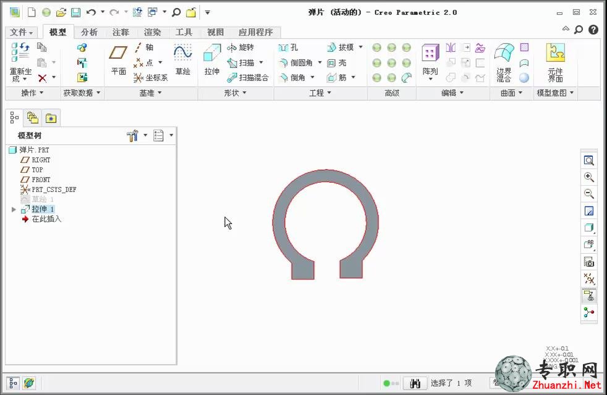Switch to the 渲染 tab
Viewport: 607px width, 395px height.
tap(153, 33)
